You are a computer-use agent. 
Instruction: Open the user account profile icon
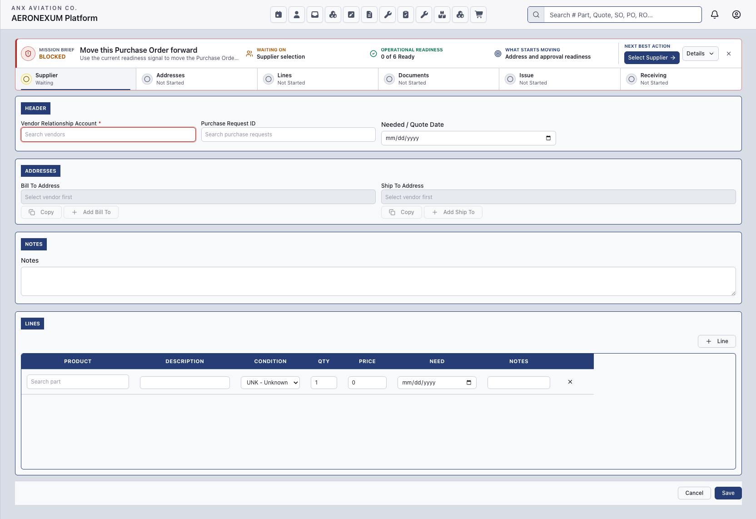click(736, 15)
